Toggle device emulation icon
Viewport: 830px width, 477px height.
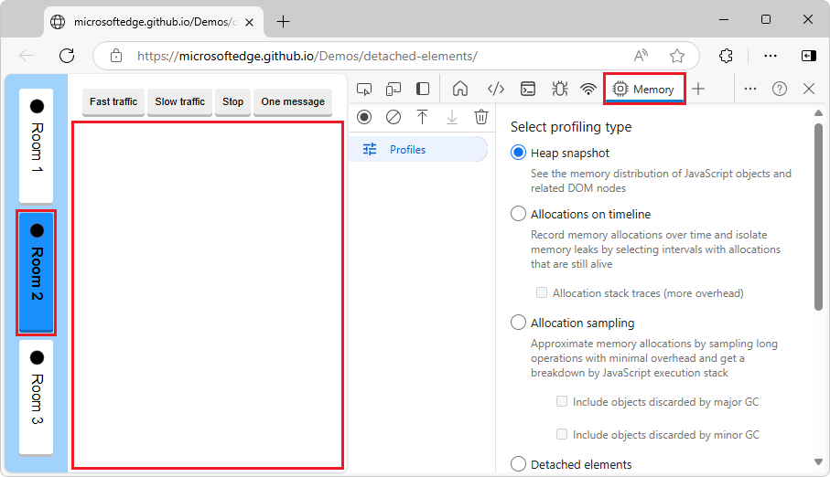(393, 89)
